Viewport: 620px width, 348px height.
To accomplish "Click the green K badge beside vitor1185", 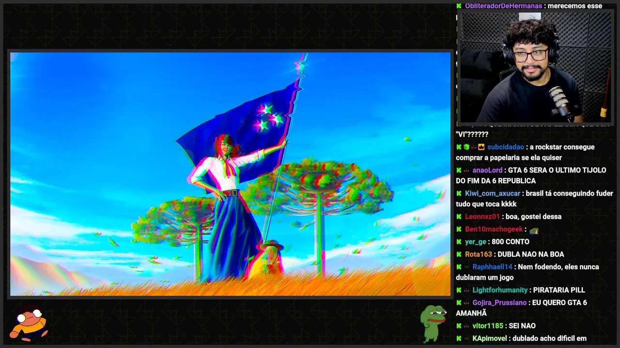I will pyautogui.click(x=459, y=326).
